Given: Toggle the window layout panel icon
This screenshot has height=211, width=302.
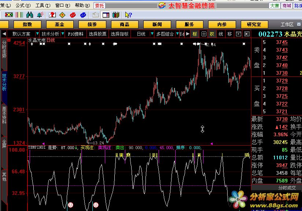Looking at the screenshot, I should [106, 15].
